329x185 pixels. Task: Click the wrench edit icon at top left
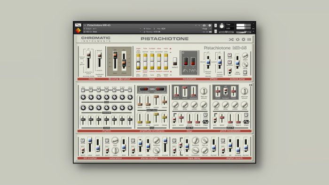[78, 25]
